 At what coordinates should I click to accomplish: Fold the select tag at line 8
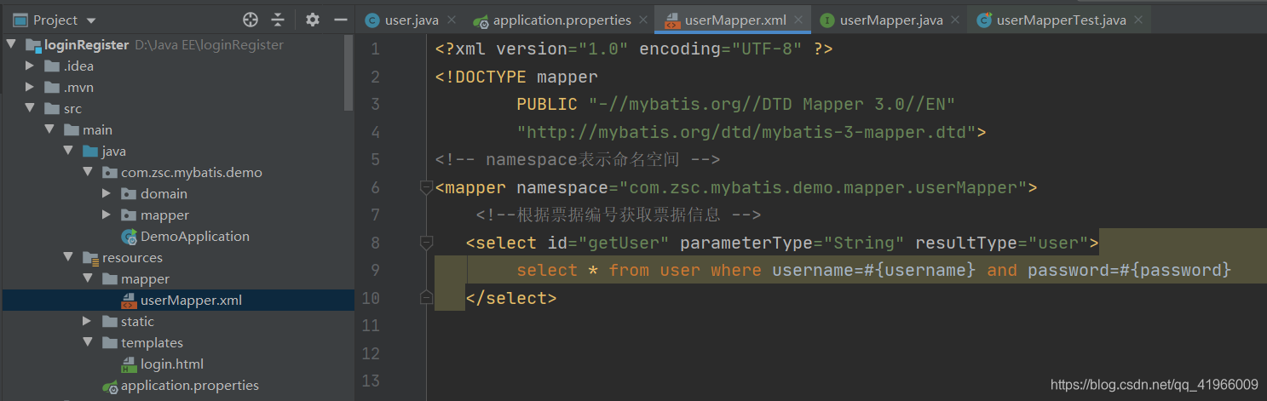[426, 243]
